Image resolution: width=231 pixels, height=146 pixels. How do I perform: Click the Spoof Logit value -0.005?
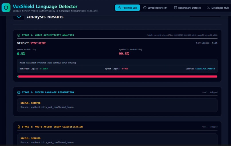pos(125,69)
